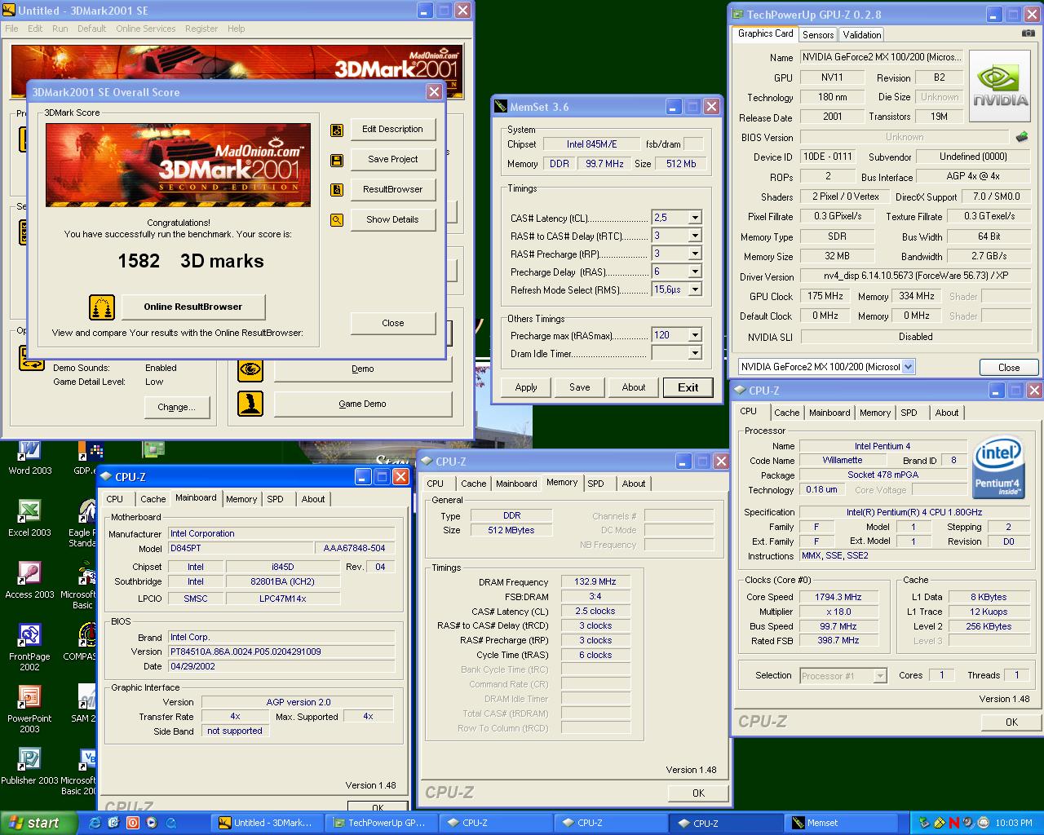This screenshot has width=1044, height=835.
Task: Click the GPU-Z BIOS save chip icon
Action: (x=1021, y=137)
